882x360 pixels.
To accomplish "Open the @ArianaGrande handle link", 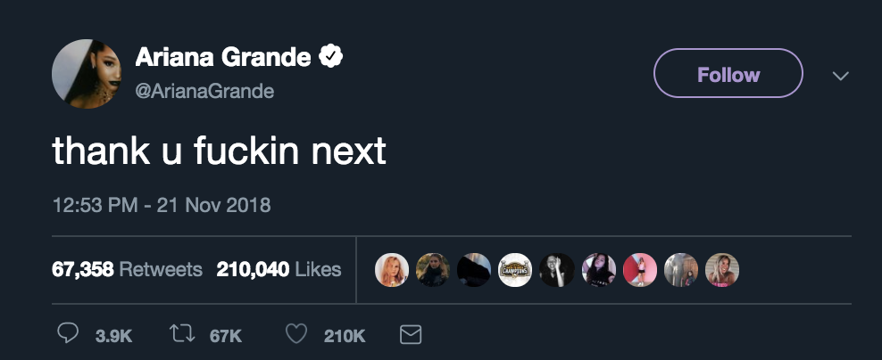I will point(204,92).
